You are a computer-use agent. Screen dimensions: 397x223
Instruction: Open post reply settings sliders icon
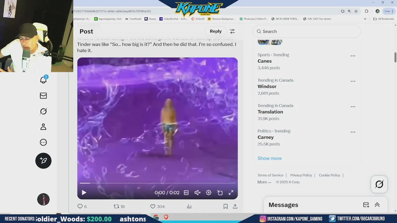click(x=232, y=31)
